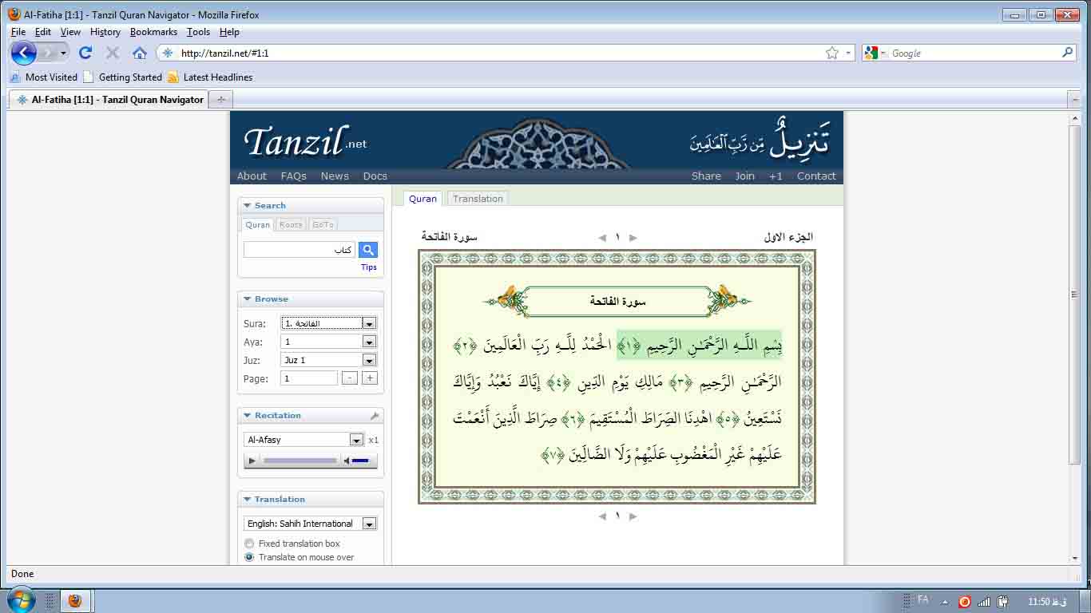
Task: Click the blue search magnifier button
Action: point(367,250)
